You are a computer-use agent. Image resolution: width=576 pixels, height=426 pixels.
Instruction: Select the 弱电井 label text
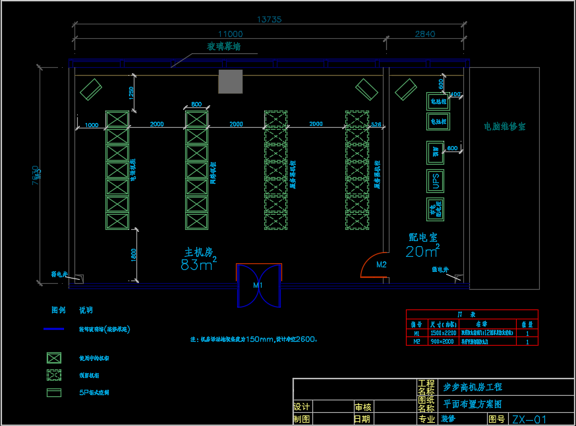[59, 274]
